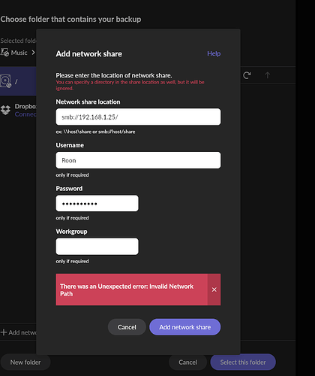Cancel the Add network share dialog

pos(127,327)
